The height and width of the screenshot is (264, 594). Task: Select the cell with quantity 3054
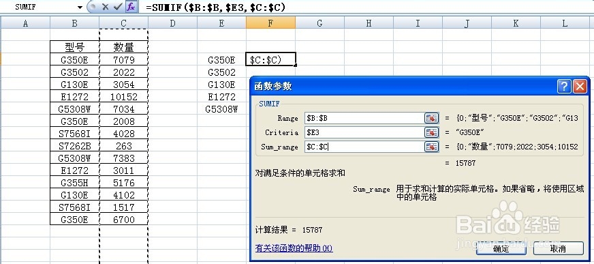click(123, 84)
